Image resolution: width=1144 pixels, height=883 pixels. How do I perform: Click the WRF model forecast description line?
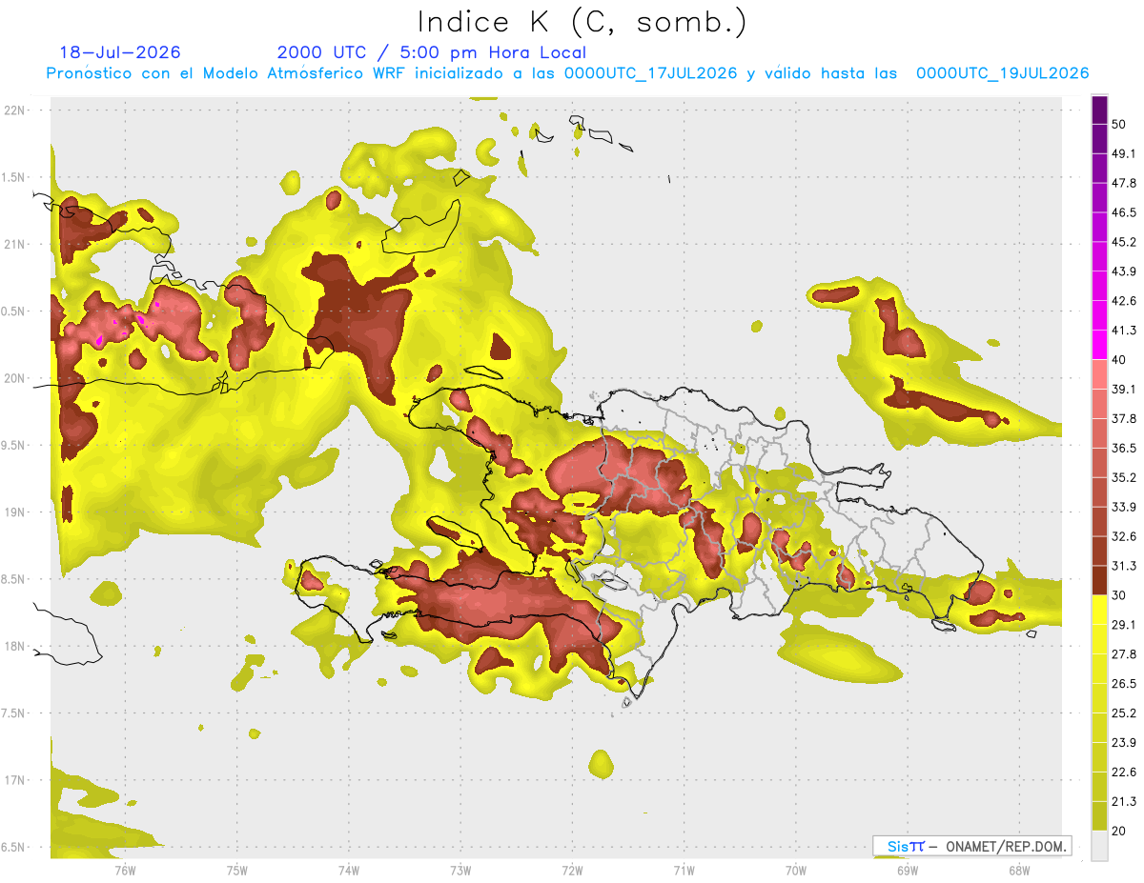(x=567, y=73)
